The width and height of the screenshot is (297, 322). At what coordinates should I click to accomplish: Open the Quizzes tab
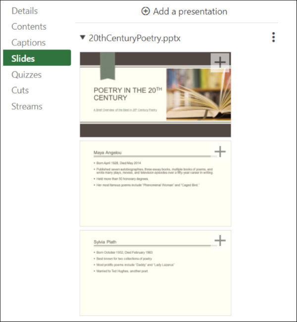click(27, 75)
